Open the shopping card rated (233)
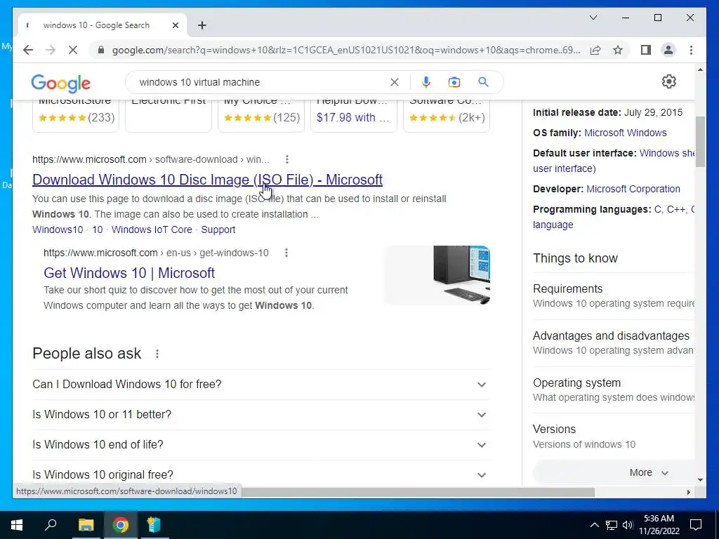 click(76, 116)
